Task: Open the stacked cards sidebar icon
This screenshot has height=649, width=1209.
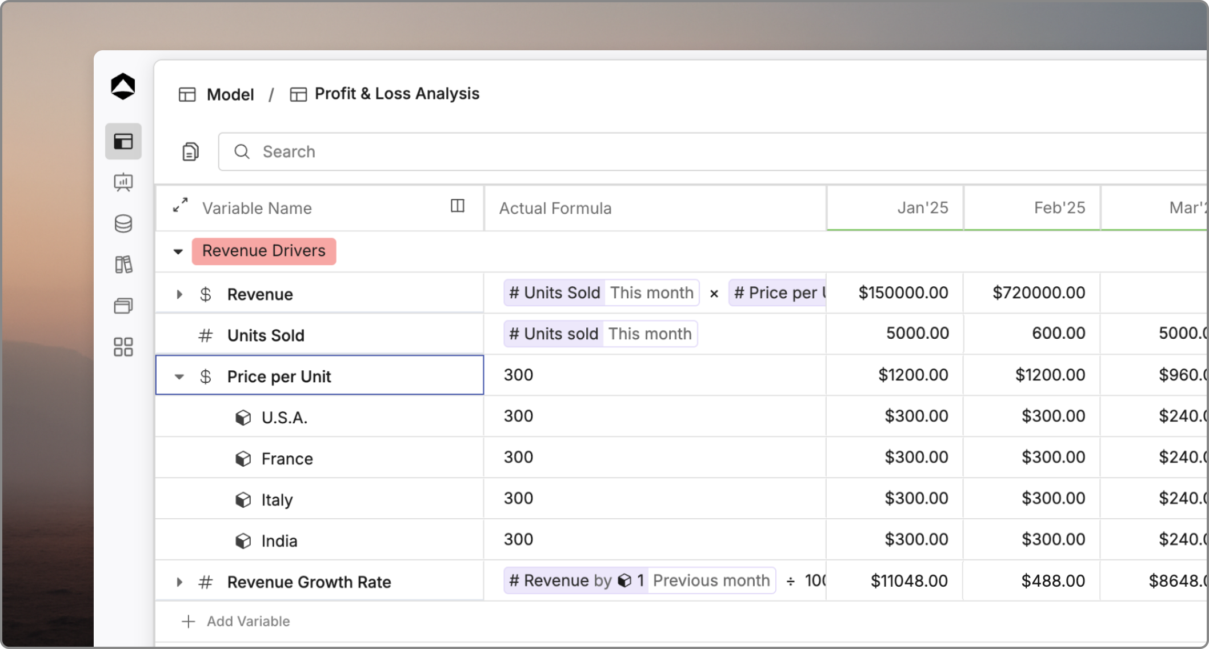Action: pos(123,306)
